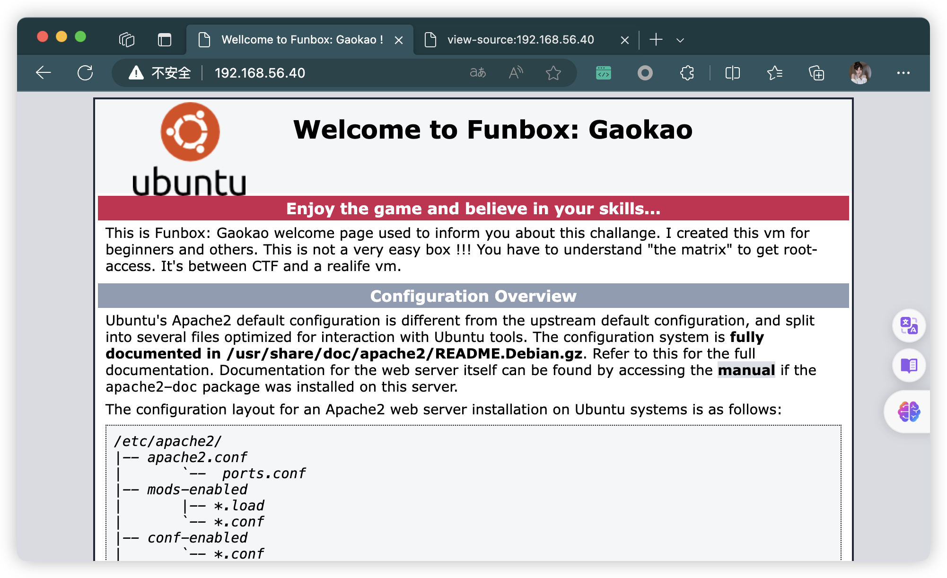Open the translate page icon in address bar
947x578 pixels.
point(478,73)
